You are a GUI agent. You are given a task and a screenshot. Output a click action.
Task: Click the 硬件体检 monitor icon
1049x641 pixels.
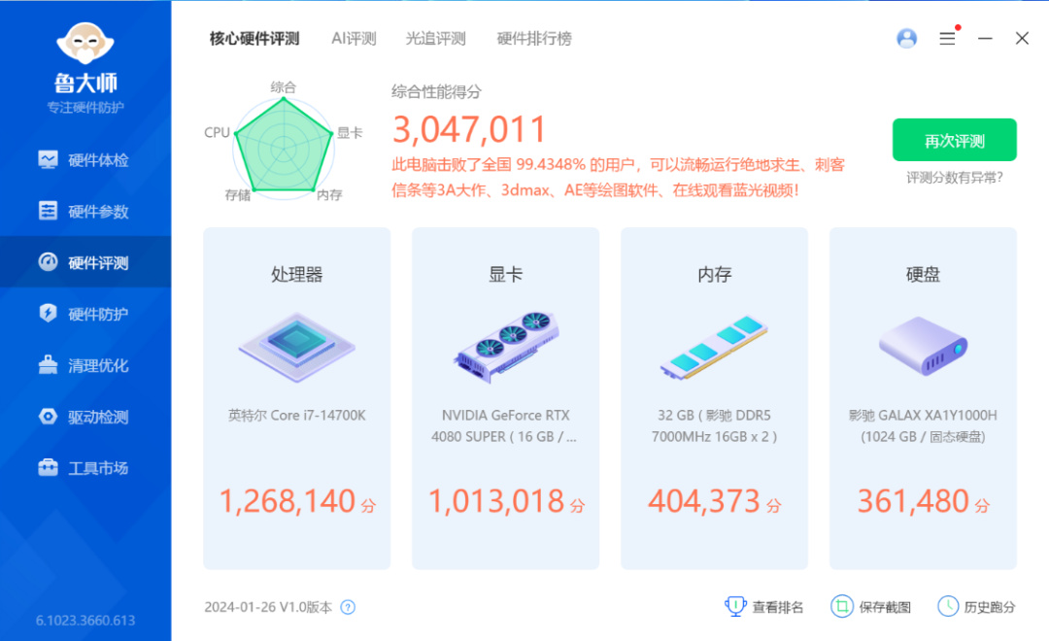pyautogui.click(x=48, y=159)
